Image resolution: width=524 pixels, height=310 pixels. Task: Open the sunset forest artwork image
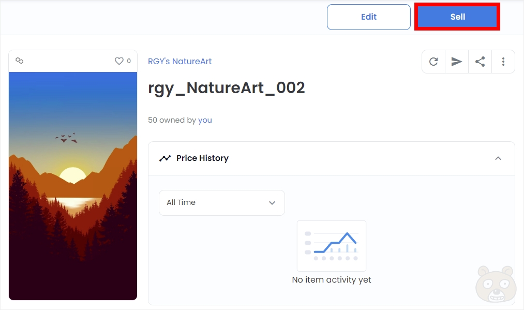[73, 186]
